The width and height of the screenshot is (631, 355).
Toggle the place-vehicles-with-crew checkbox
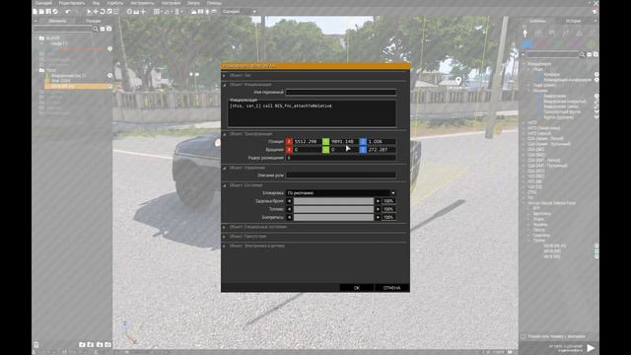coord(524,336)
